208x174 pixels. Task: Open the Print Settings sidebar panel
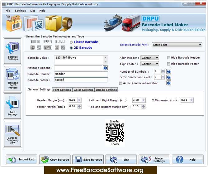(12, 106)
